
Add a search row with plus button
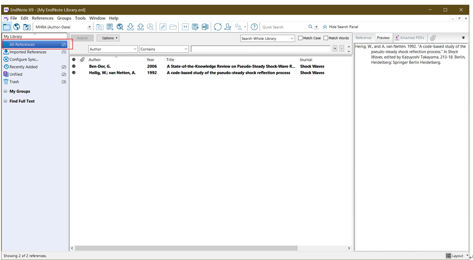(335, 49)
